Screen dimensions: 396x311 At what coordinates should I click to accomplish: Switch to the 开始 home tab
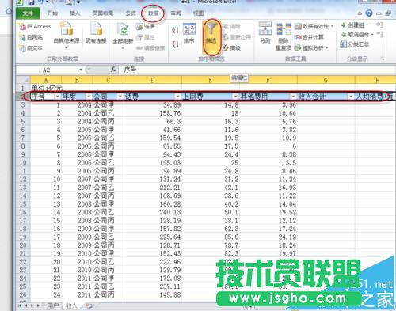(x=52, y=13)
